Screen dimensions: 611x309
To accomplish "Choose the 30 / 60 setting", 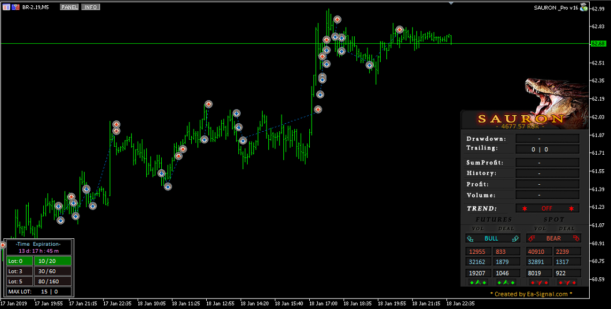I will point(52,271).
